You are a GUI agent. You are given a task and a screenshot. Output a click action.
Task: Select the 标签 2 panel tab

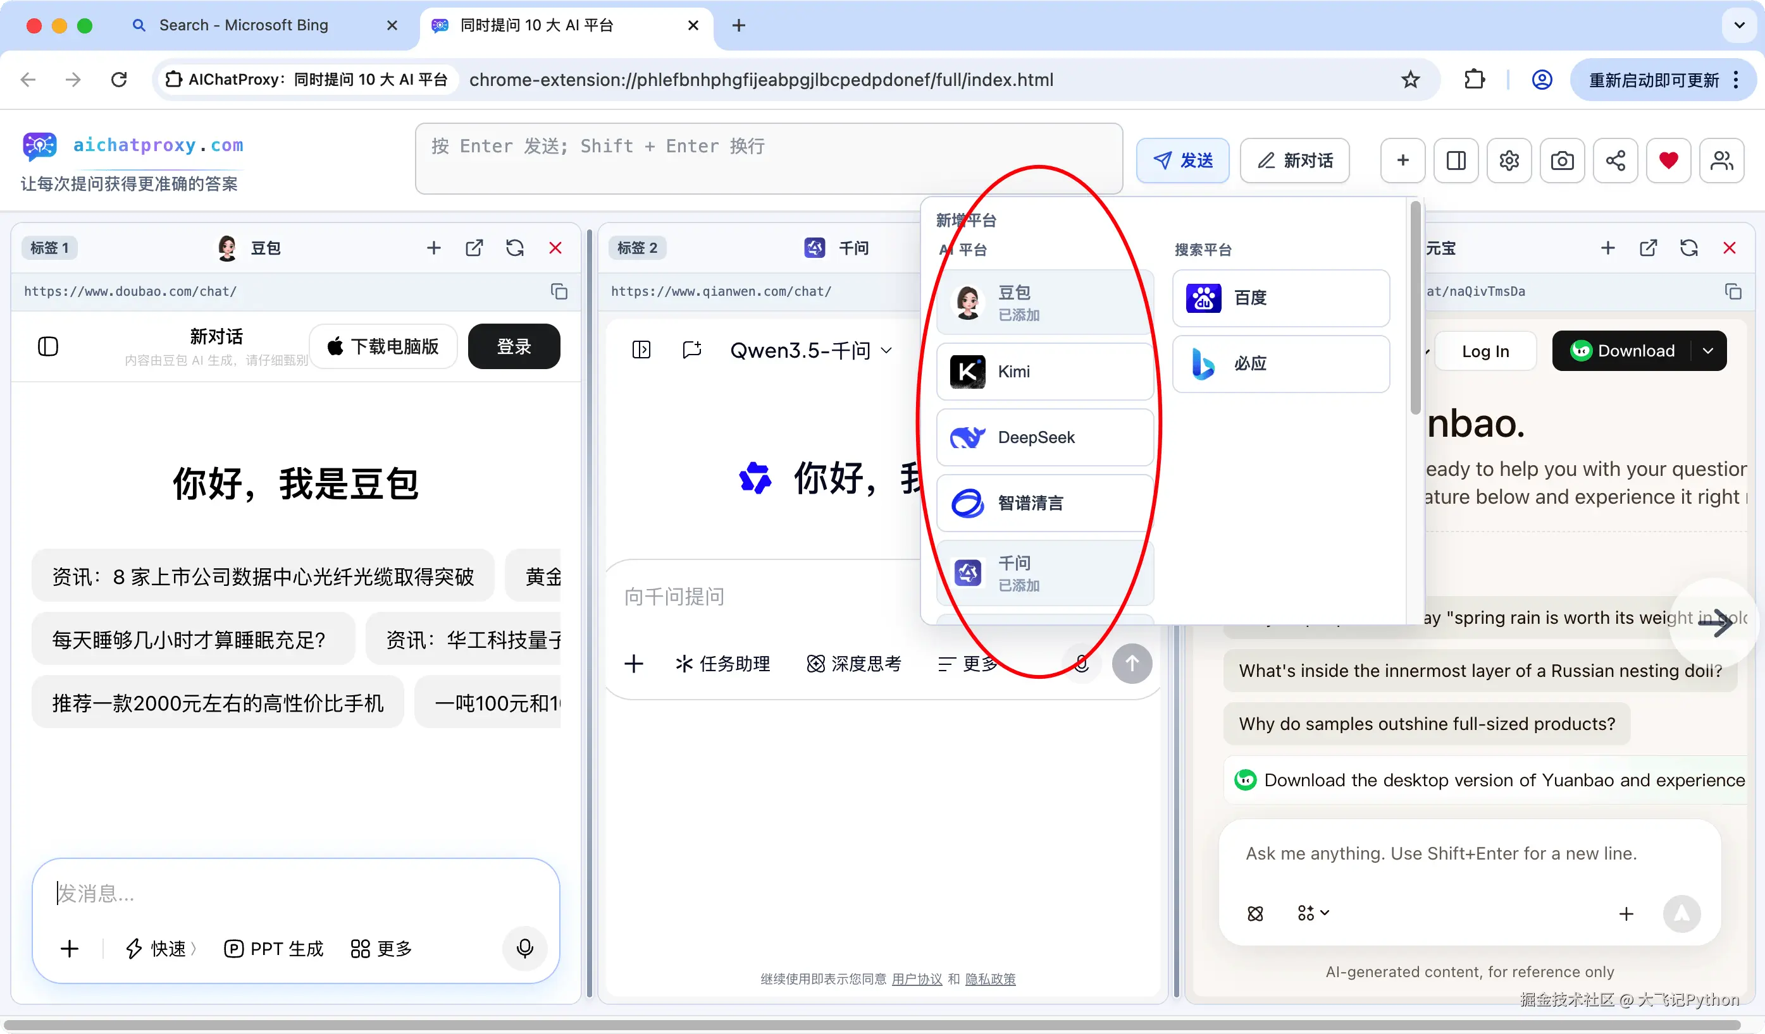click(x=636, y=248)
